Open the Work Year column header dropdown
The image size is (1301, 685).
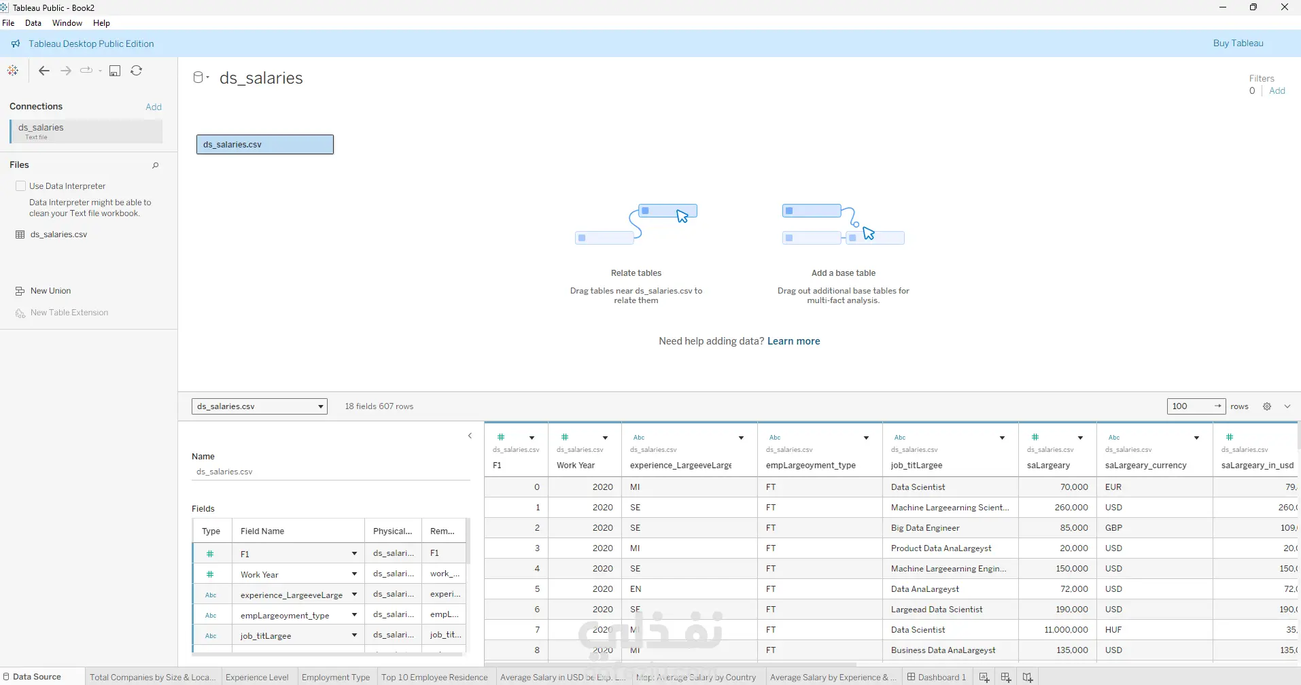(x=606, y=438)
